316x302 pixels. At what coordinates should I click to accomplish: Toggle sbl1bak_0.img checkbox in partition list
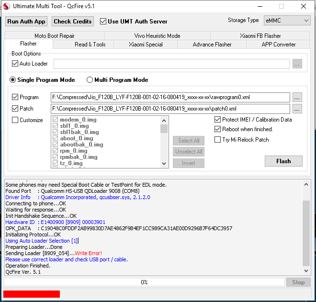click(x=55, y=132)
